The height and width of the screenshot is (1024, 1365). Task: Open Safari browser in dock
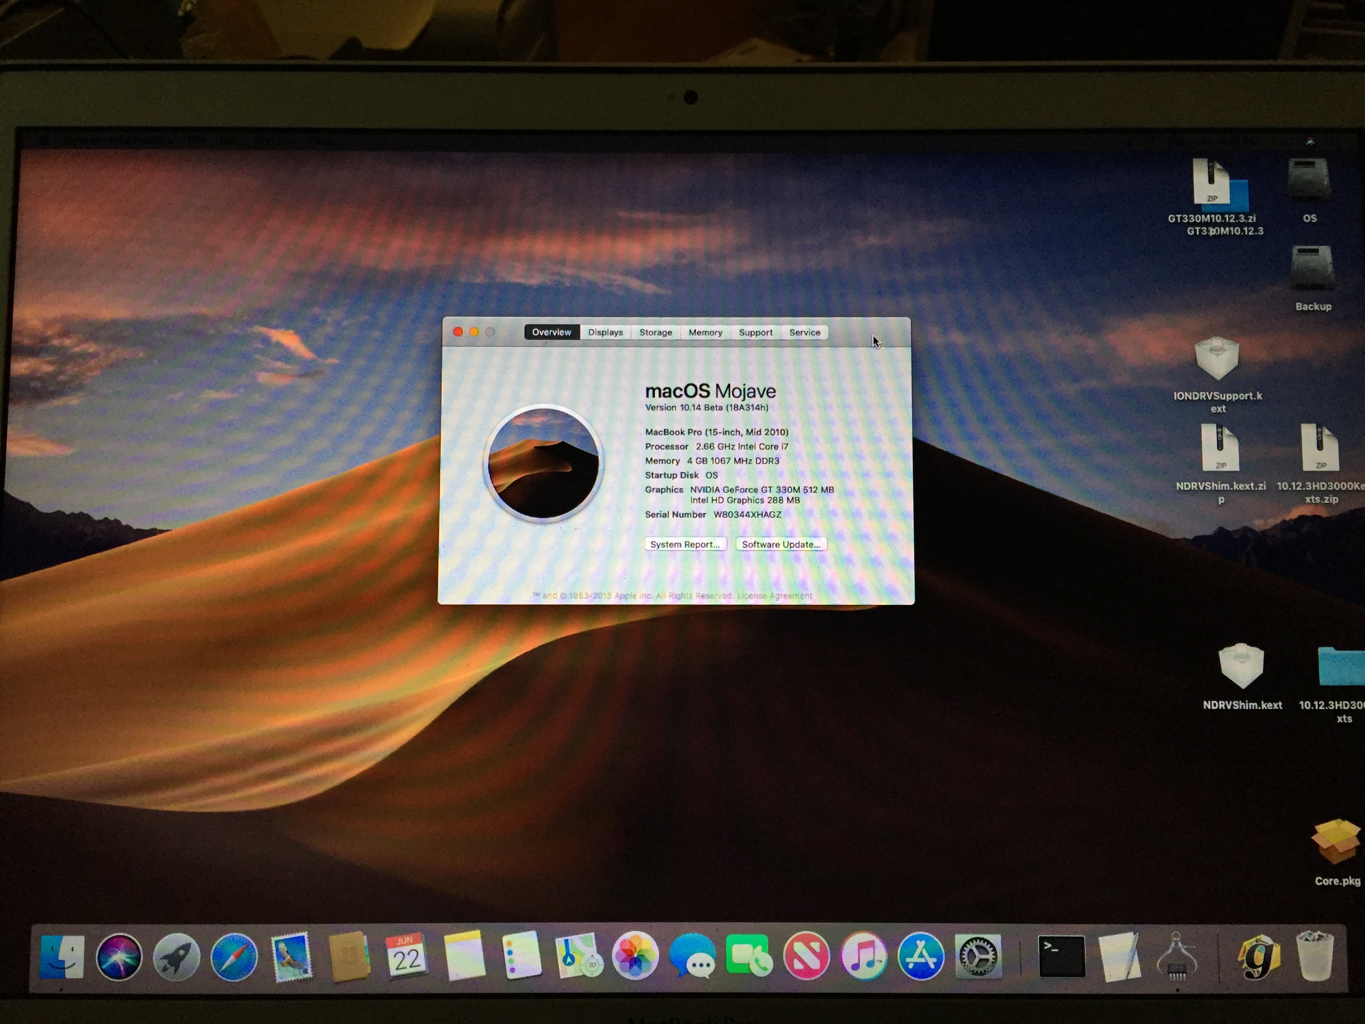pyautogui.click(x=234, y=957)
